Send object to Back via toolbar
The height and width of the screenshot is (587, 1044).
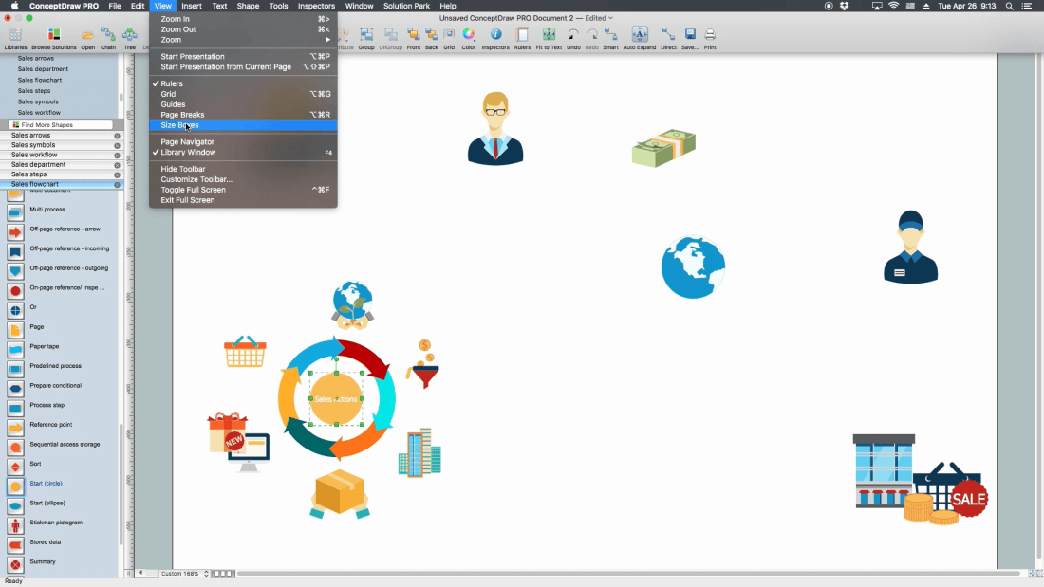click(x=432, y=38)
